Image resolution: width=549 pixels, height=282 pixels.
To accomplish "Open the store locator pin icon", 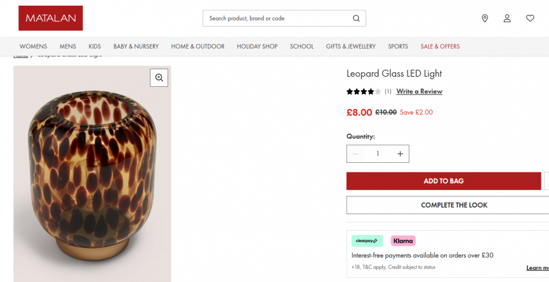I will (485, 18).
